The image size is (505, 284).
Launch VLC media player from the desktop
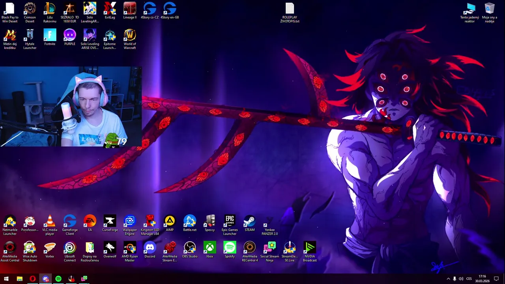50,225
